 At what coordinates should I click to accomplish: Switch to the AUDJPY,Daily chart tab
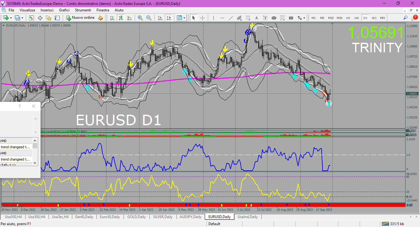(190, 217)
